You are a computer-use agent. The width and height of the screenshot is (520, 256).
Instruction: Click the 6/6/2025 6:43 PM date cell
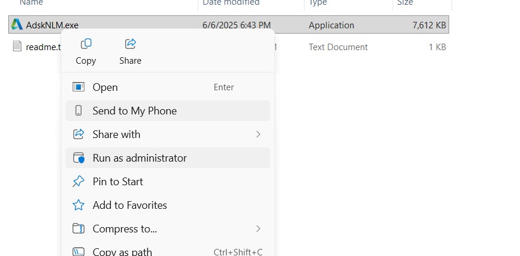pyautogui.click(x=236, y=25)
